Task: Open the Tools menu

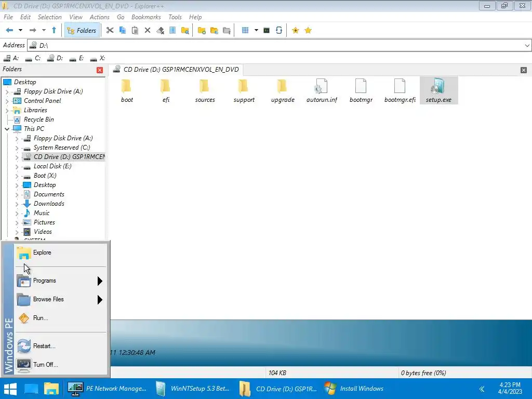Action: tap(175, 17)
